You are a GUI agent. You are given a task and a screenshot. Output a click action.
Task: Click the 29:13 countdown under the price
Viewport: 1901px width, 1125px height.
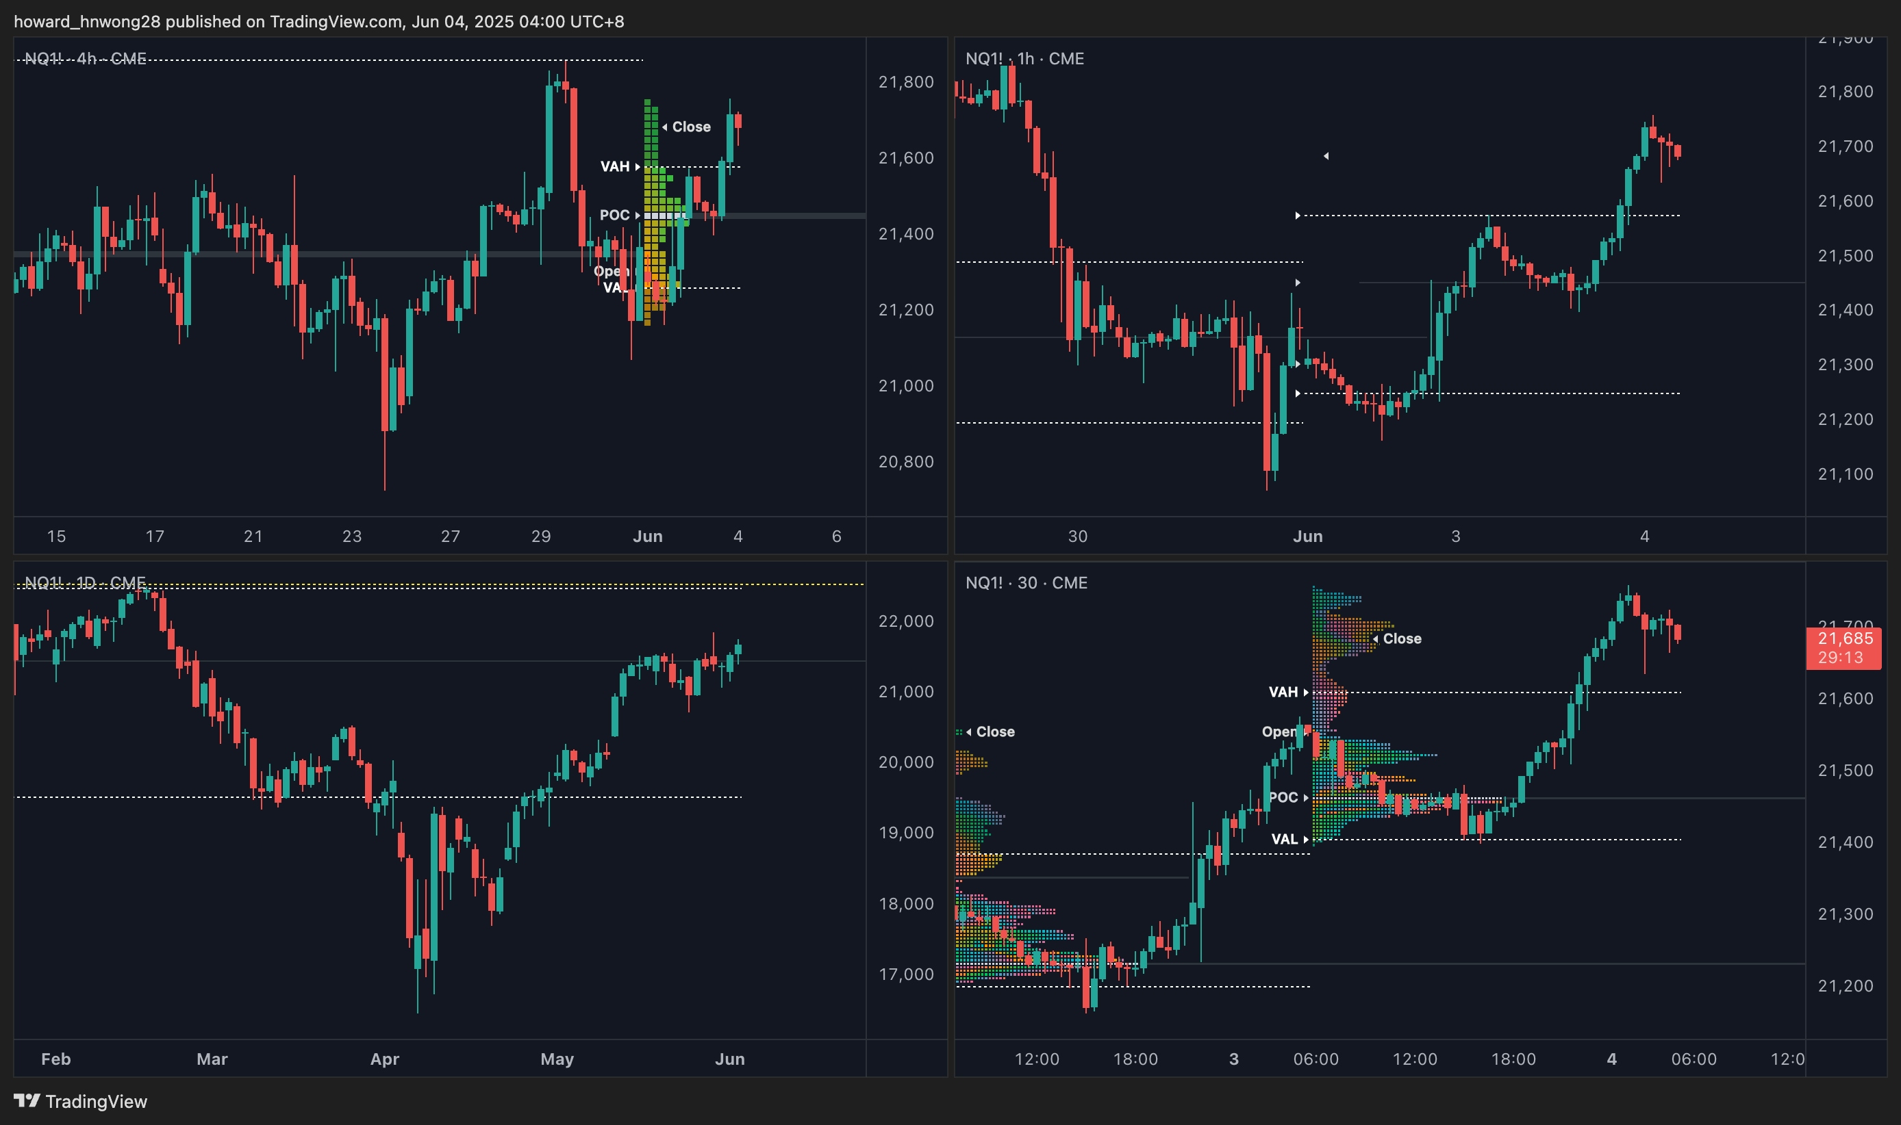click(x=1840, y=657)
